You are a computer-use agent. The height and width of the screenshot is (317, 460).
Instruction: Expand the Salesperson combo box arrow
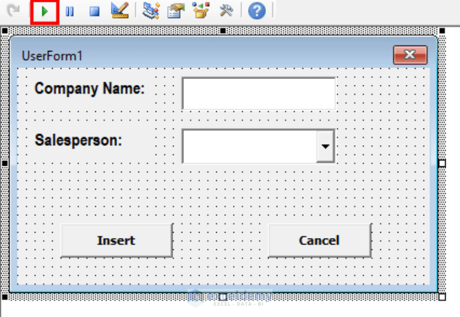[325, 146]
